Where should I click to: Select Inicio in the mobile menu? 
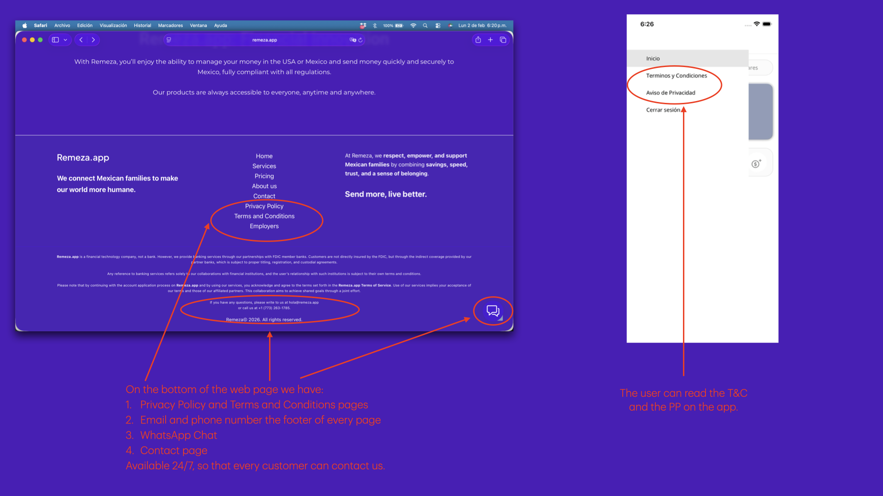[x=688, y=58]
